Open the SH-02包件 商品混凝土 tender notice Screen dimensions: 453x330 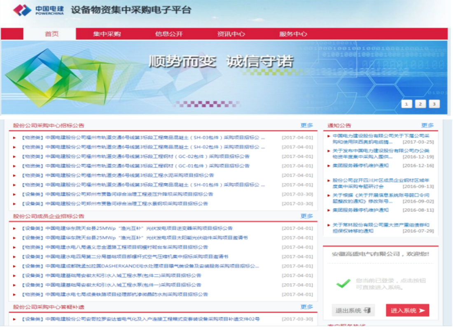pos(143,147)
